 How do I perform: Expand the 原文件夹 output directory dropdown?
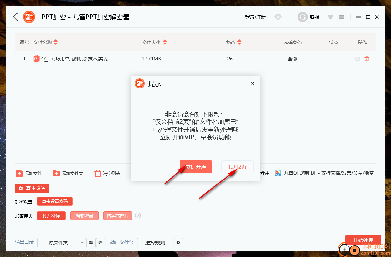[62, 243]
